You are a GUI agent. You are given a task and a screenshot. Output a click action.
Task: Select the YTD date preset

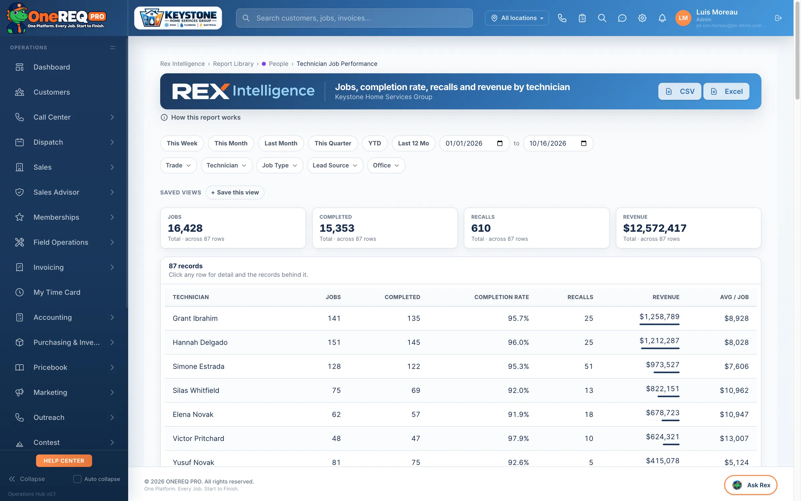tap(374, 143)
